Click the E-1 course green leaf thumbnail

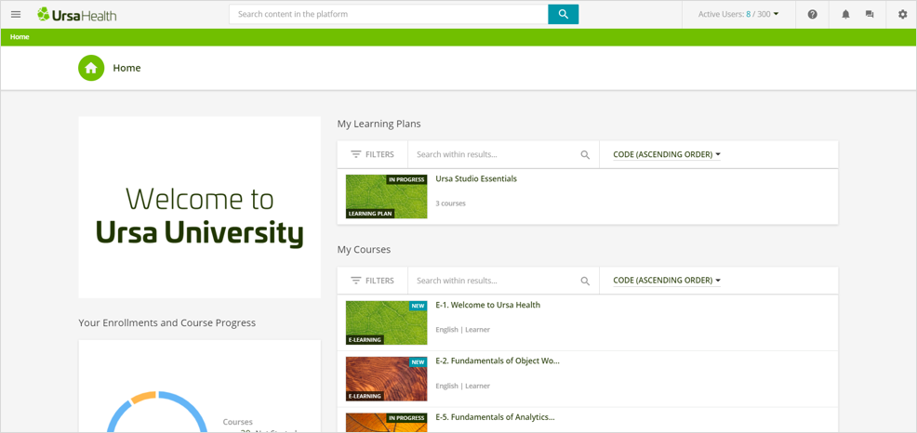pyautogui.click(x=387, y=323)
